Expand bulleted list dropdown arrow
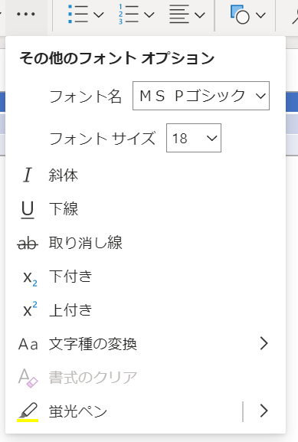Viewport: 298px width, 442px height. pyautogui.click(x=98, y=15)
